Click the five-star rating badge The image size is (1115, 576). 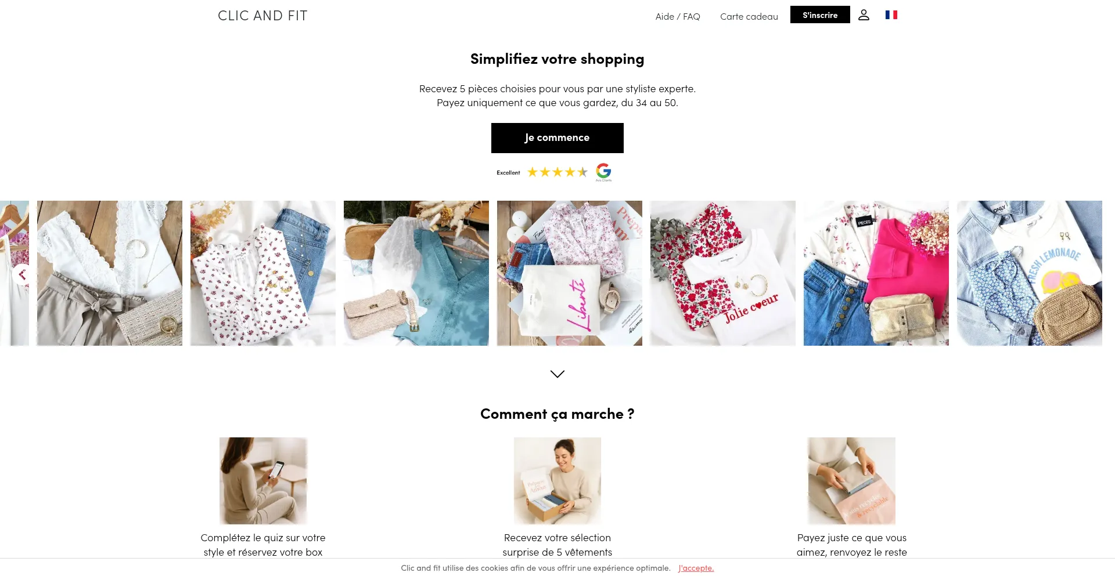coord(557,172)
